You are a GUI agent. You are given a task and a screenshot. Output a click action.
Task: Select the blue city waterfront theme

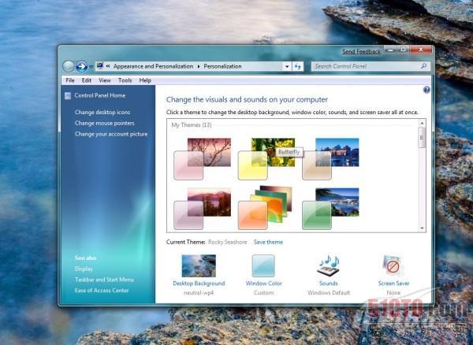pos(330,159)
